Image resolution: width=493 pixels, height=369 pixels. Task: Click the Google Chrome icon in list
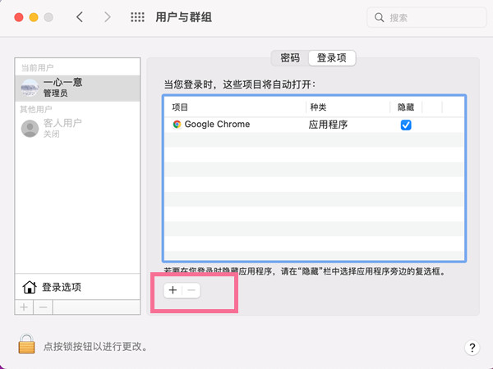tap(177, 125)
